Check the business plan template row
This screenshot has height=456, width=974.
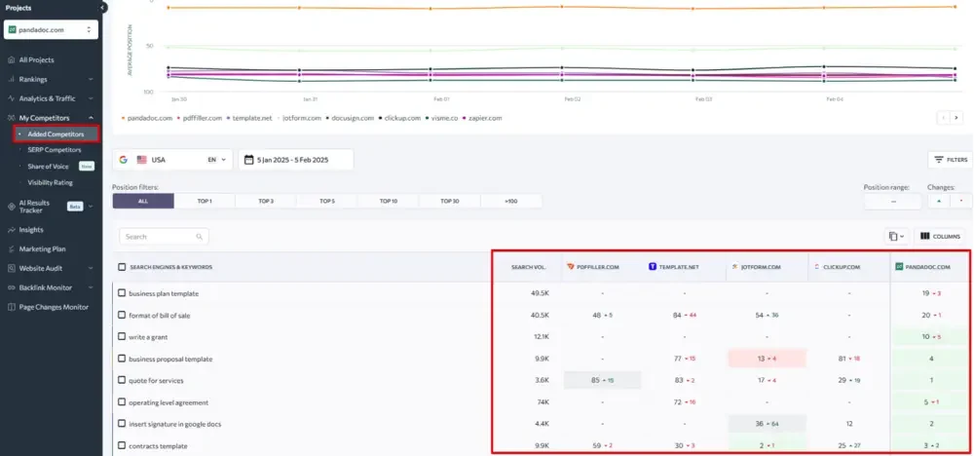point(122,293)
